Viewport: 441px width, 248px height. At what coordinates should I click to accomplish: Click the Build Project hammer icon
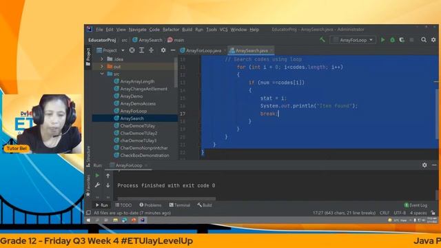pos(322,40)
